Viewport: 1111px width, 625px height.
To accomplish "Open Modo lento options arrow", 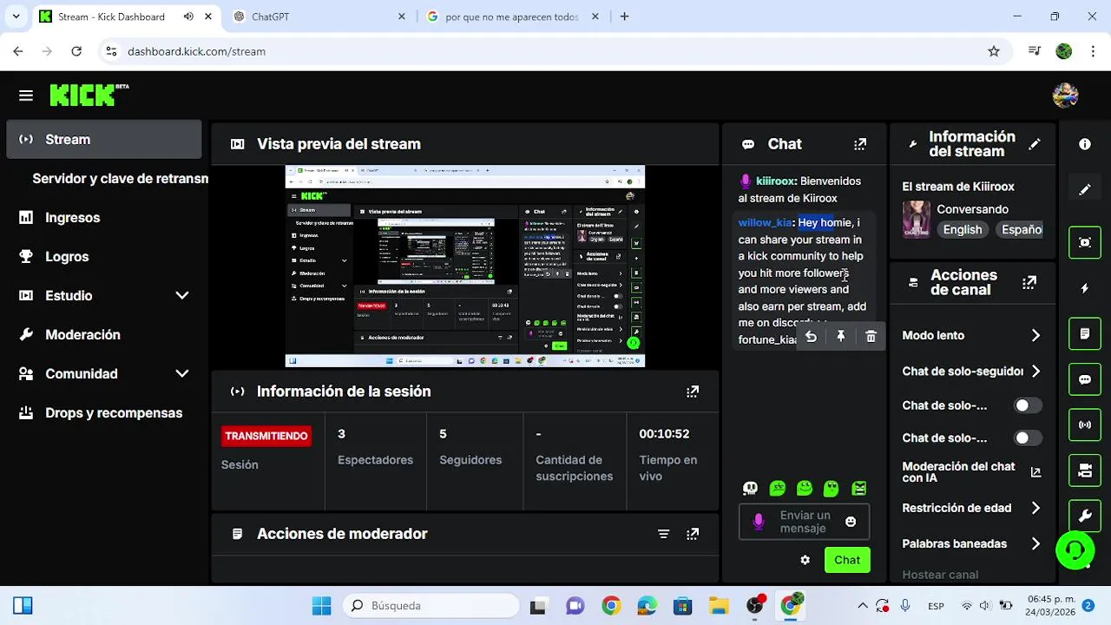I will tap(1035, 336).
